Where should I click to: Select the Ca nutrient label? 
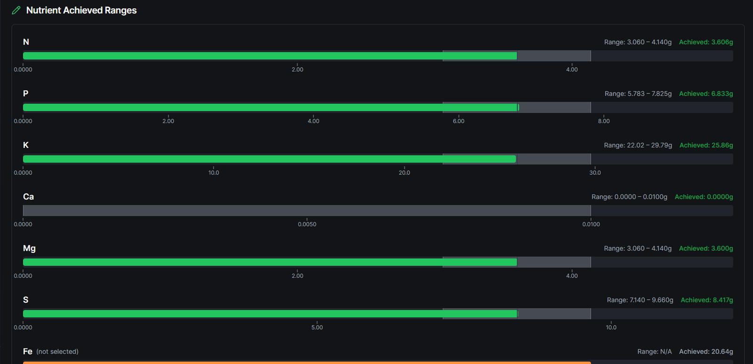coord(28,197)
